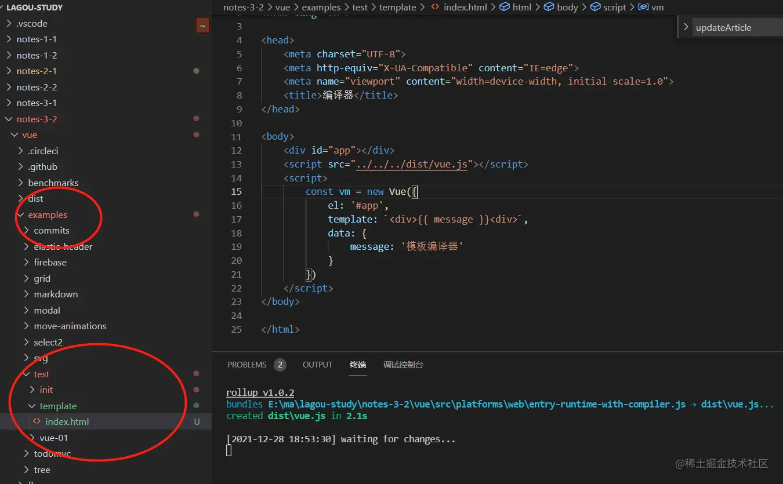Image resolution: width=783 pixels, height=484 pixels.
Task: Collapse the test folder
Action: 41,374
